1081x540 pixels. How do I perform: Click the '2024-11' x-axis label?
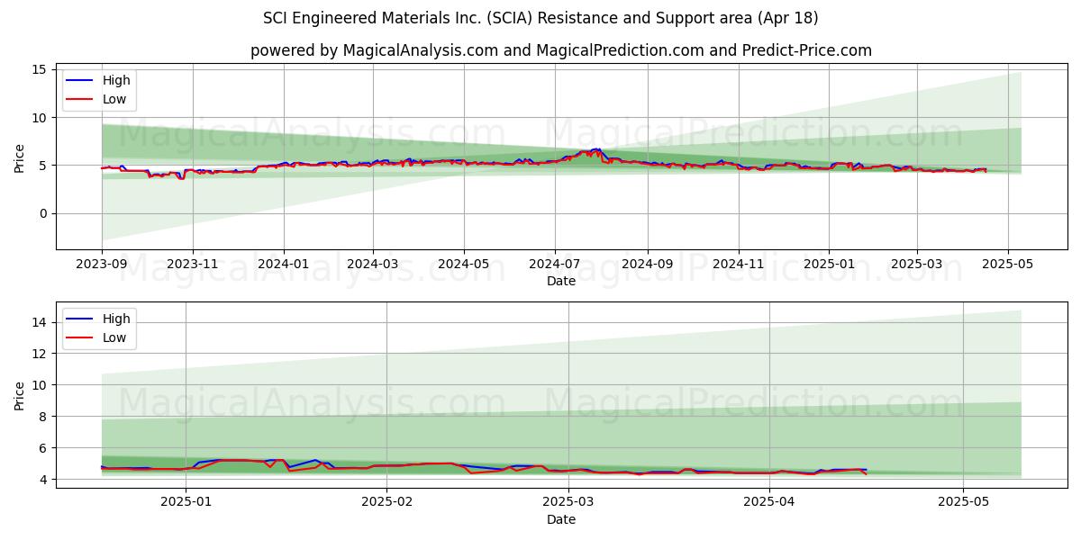(738, 265)
